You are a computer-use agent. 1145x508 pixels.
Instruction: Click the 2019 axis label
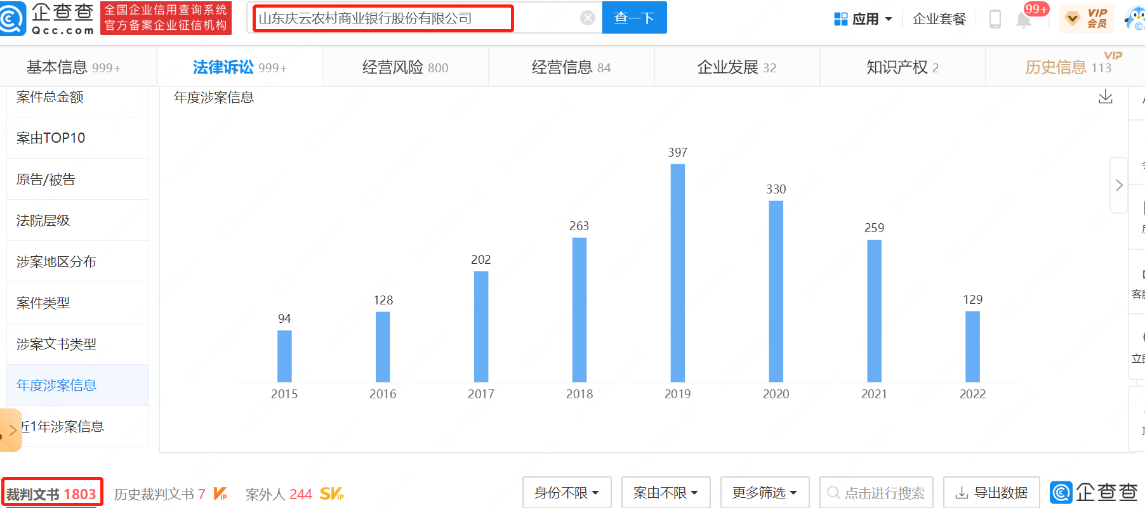tap(678, 394)
